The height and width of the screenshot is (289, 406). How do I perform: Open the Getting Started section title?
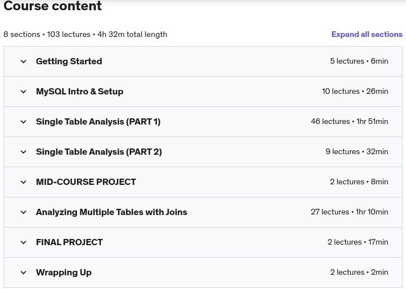coord(69,61)
